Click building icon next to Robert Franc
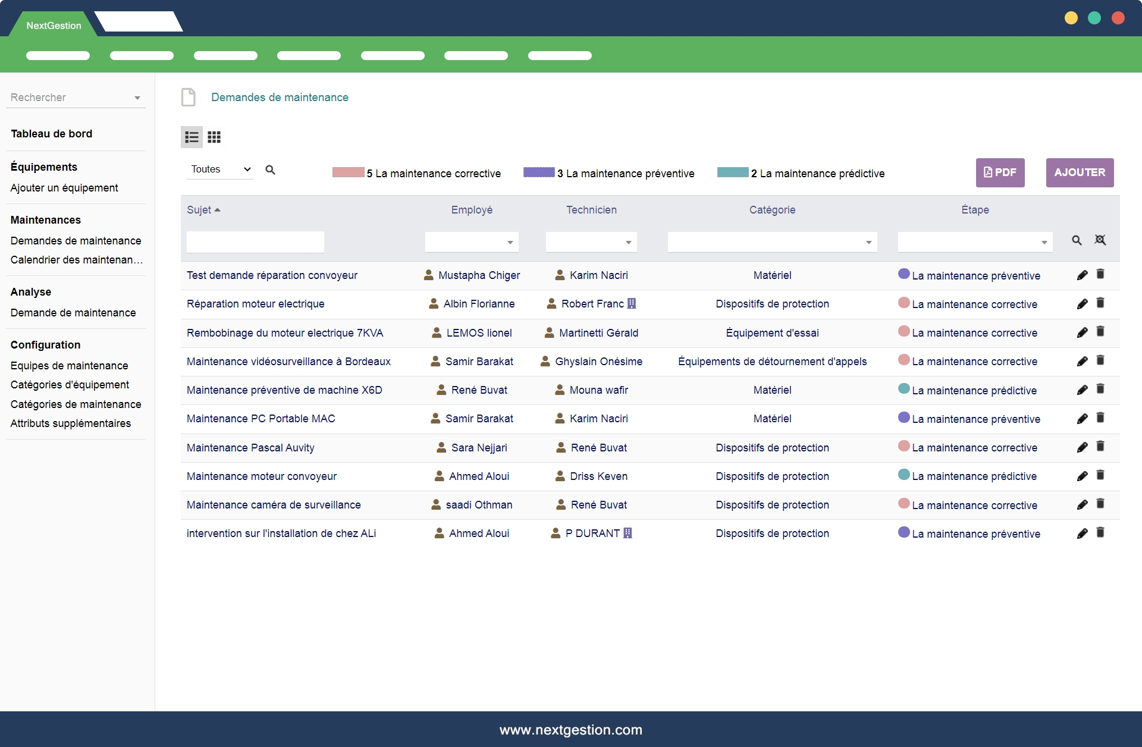The width and height of the screenshot is (1142, 747). click(632, 304)
